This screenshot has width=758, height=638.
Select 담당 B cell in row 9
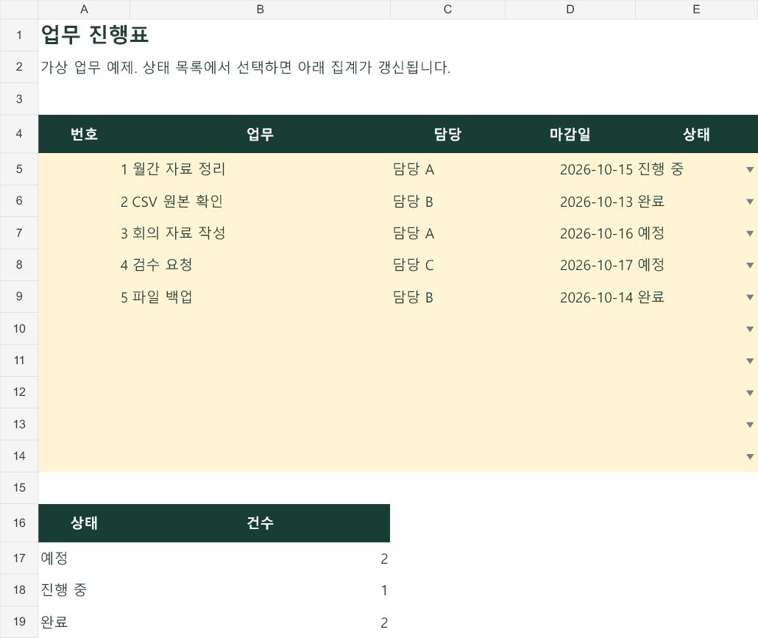tap(447, 297)
